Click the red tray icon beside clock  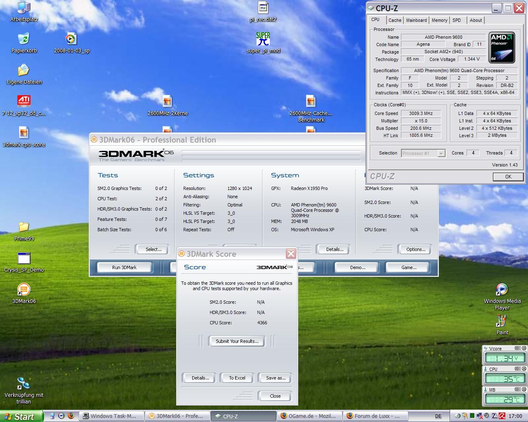502,416
